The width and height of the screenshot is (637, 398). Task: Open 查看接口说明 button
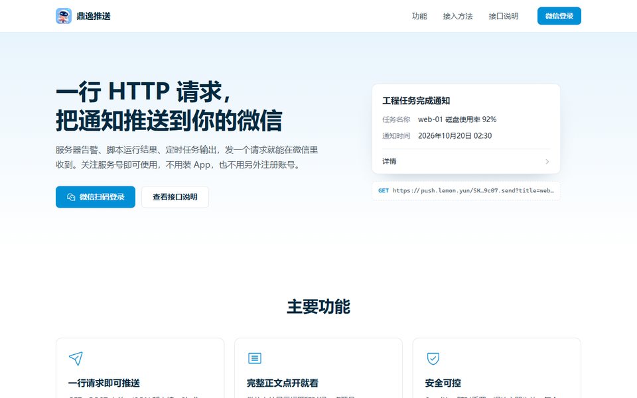click(175, 197)
